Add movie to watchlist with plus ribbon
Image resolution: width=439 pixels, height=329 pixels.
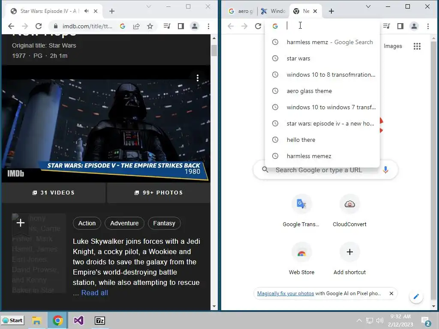tap(21, 223)
